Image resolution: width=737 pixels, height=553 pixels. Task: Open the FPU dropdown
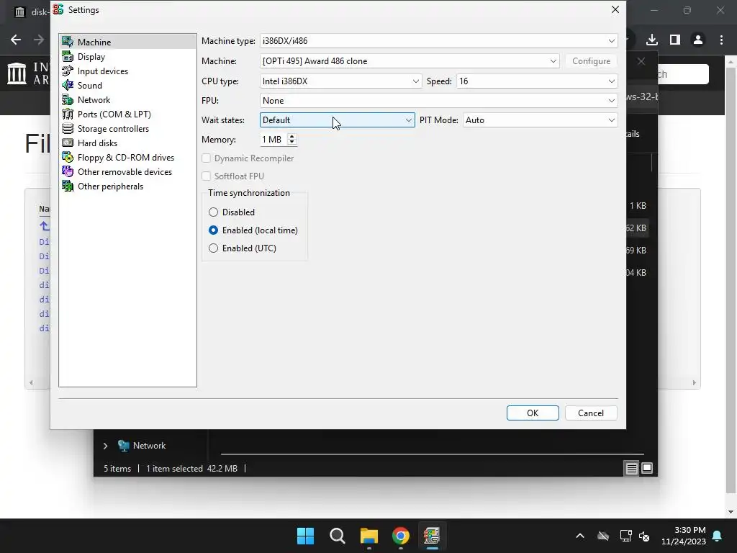(x=438, y=101)
